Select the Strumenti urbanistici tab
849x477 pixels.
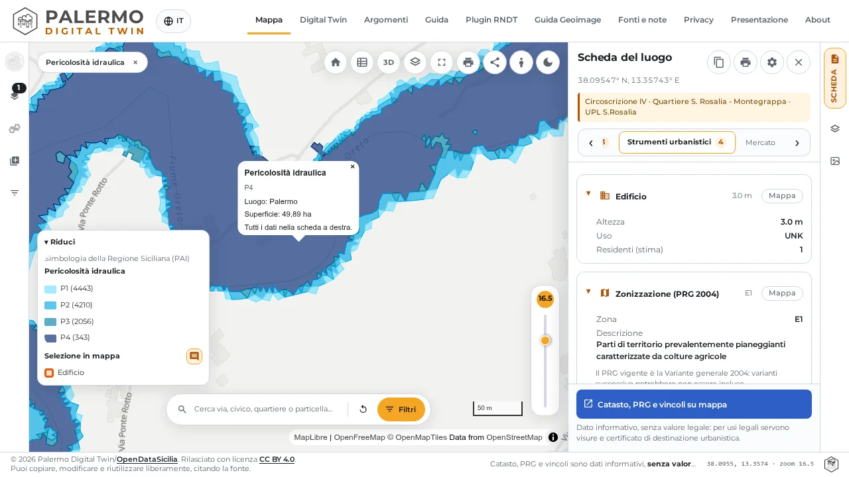tap(677, 142)
